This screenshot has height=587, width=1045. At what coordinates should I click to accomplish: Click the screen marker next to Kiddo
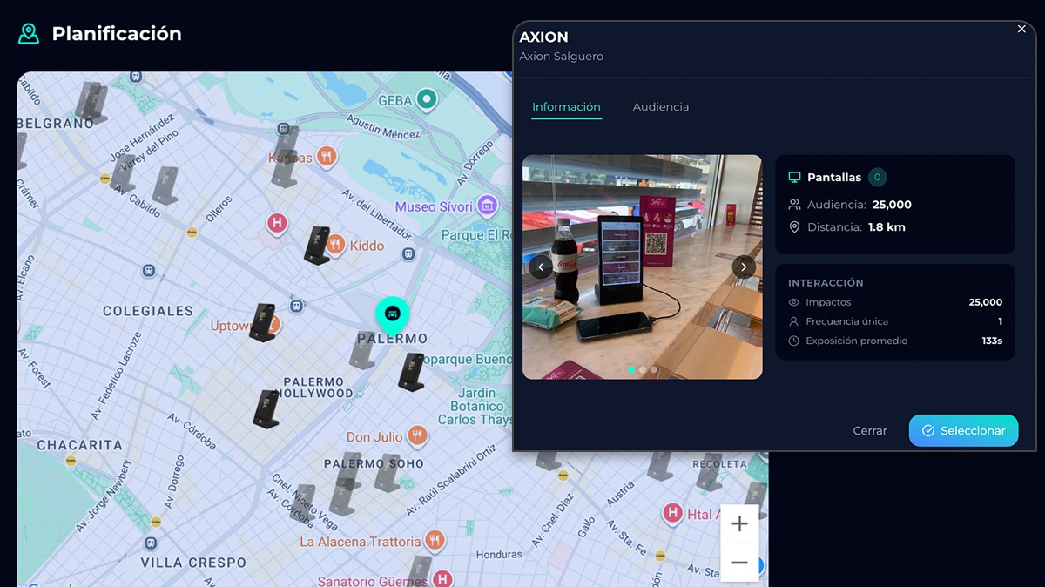pyautogui.click(x=316, y=245)
